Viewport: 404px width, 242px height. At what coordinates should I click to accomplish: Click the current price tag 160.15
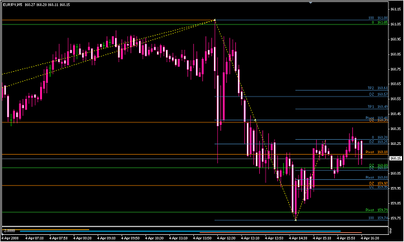click(396, 159)
